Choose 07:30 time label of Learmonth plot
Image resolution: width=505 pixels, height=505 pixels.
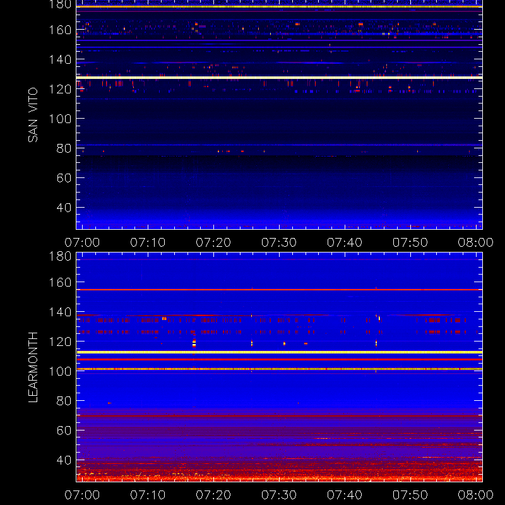pos(279,495)
